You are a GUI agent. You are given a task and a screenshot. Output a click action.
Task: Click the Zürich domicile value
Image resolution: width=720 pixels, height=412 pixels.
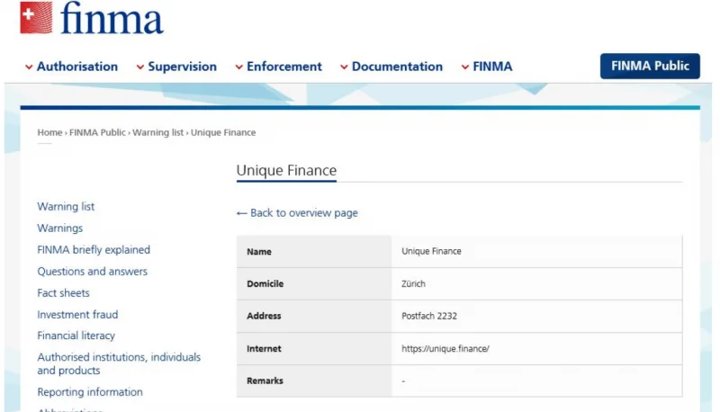pyautogui.click(x=413, y=283)
